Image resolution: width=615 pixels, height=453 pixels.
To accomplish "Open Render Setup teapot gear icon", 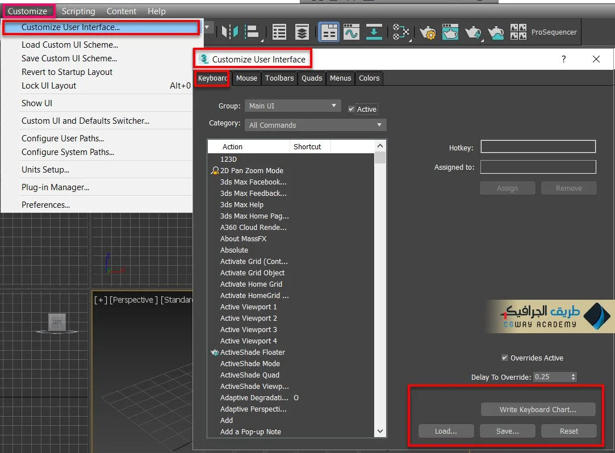I will pos(428,32).
